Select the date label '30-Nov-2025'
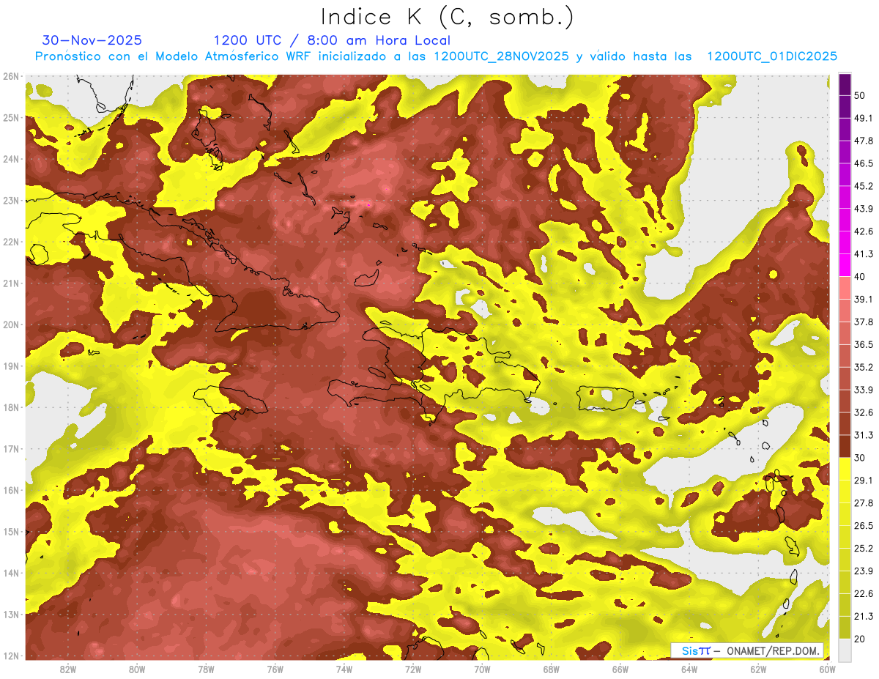This screenshot has width=879, height=679. point(92,40)
